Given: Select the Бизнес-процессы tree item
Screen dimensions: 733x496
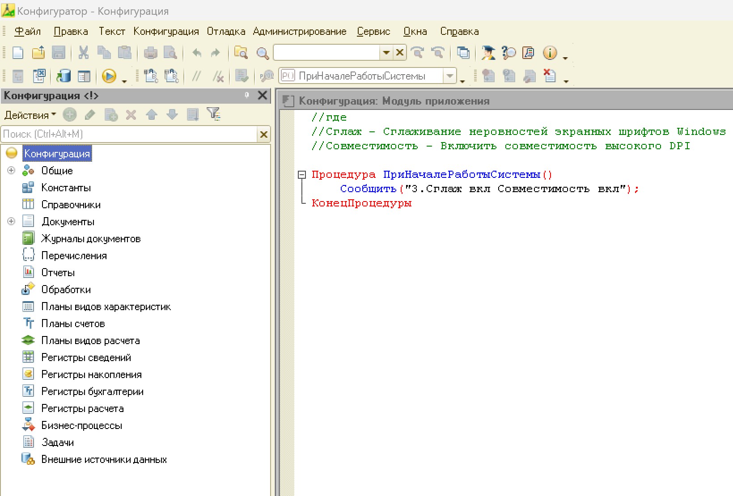Looking at the screenshot, I should (81, 425).
